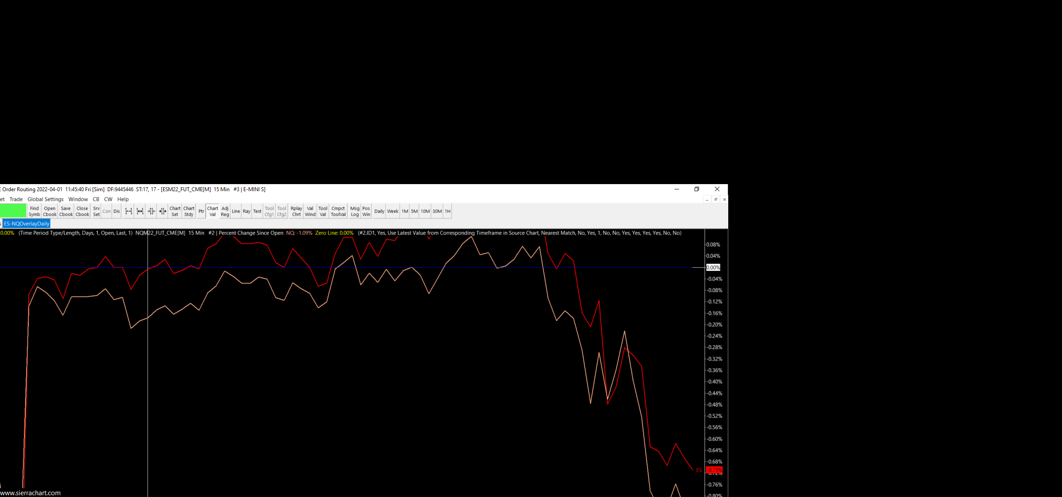This screenshot has height=497, width=1062.
Task: Toggle the Chart Val tool
Action: pos(213,211)
